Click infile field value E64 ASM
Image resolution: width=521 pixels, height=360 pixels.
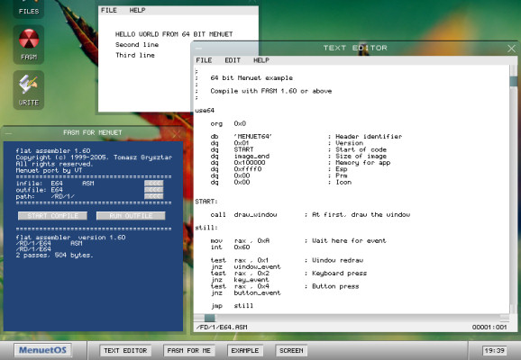[72, 184]
